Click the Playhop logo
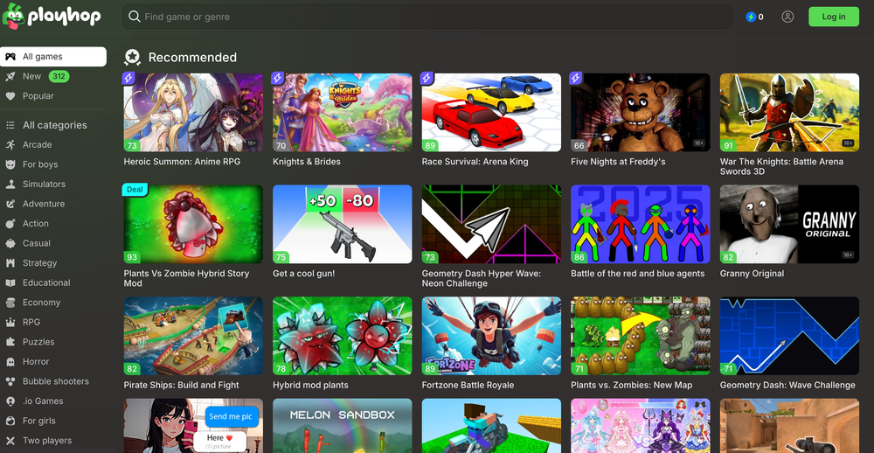 pos(52,16)
